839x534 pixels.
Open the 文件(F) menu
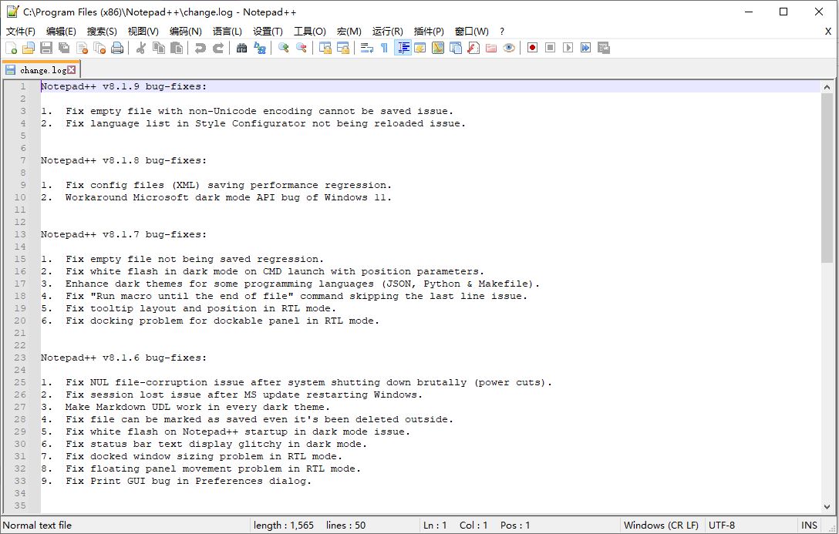point(20,32)
